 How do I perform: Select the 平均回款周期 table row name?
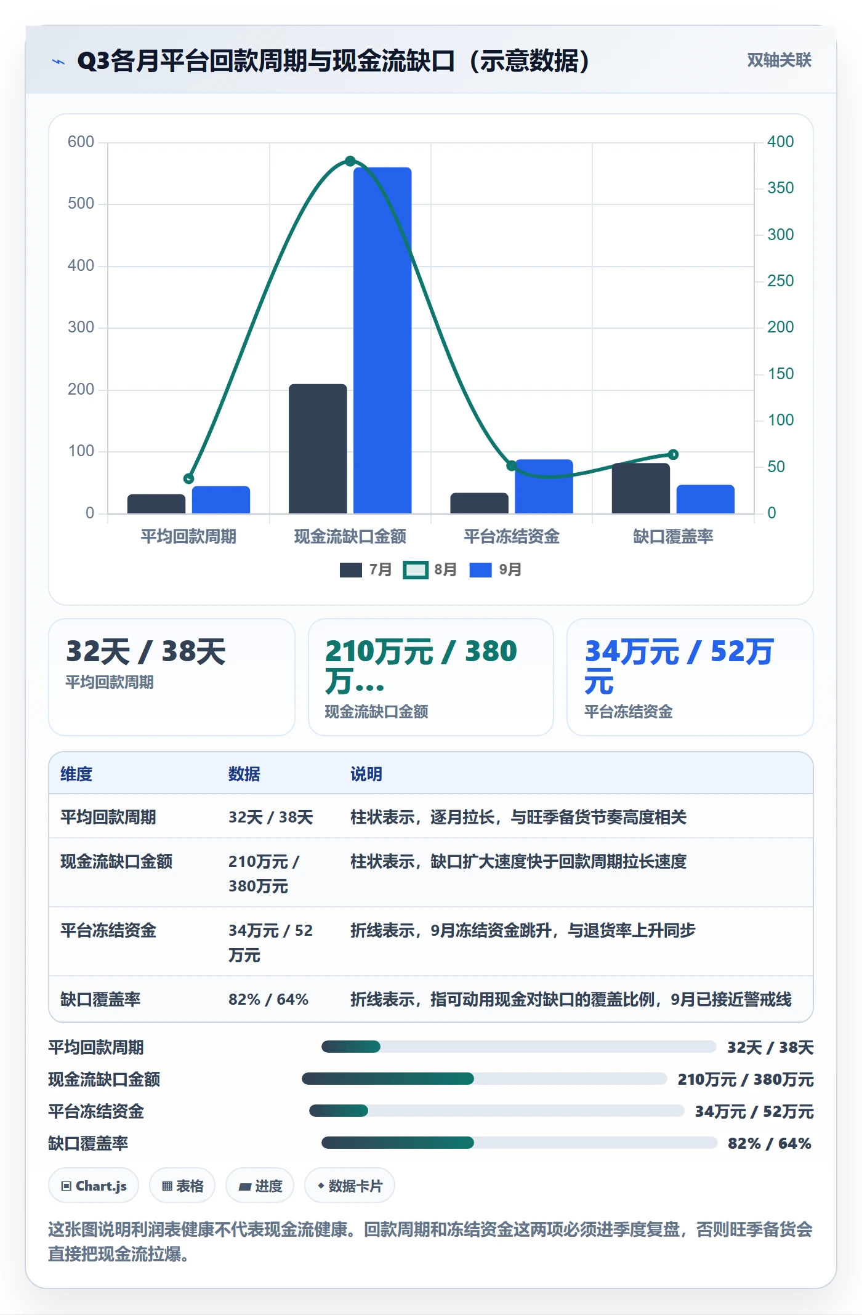(x=108, y=817)
